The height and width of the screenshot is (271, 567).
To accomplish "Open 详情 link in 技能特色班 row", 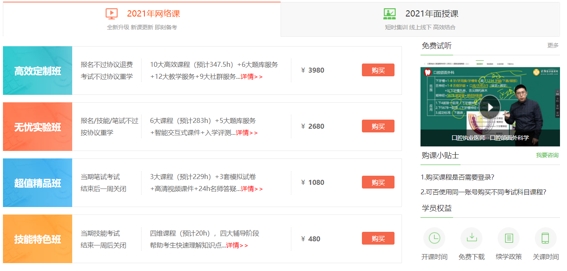I will pyautogui.click(x=236, y=245).
